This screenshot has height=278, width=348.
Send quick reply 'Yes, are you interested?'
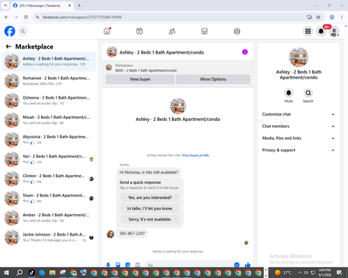[x=150, y=197]
